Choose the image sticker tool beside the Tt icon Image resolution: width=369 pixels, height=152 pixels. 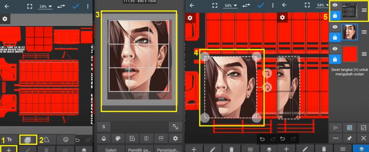click(28, 139)
